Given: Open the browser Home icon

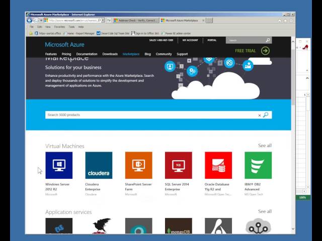Looking at the screenshot, I should tap(280, 21).
